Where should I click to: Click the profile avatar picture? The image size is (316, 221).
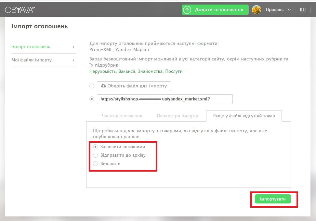coord(257,10)
